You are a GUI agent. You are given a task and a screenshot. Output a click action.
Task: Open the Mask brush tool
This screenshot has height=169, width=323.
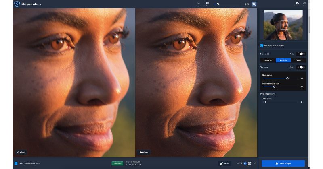point(224,163)
